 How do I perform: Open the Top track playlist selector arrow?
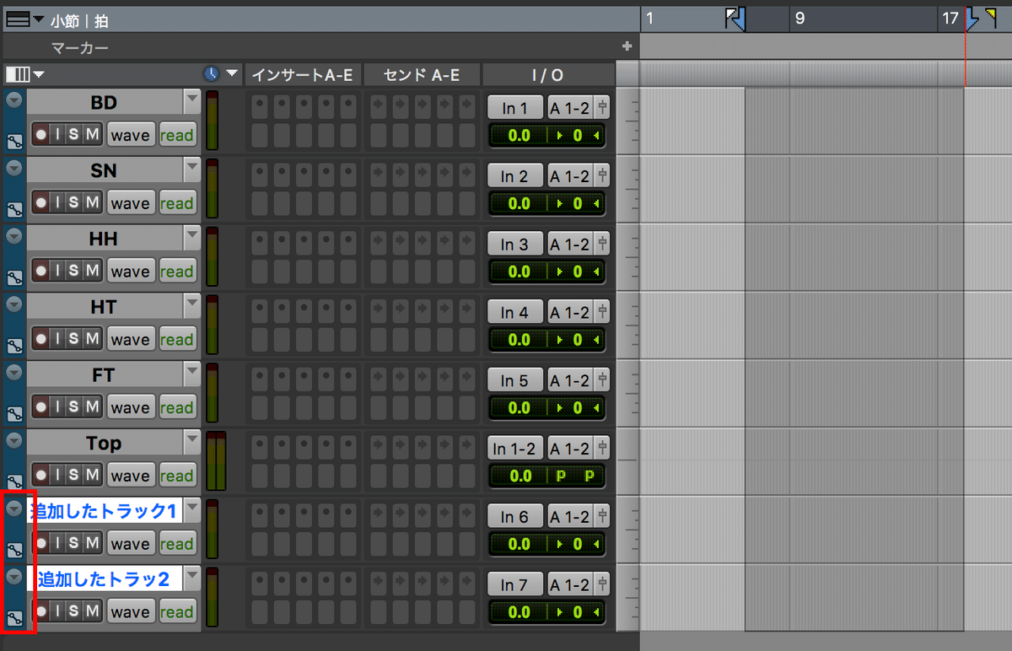coord(192,444)
